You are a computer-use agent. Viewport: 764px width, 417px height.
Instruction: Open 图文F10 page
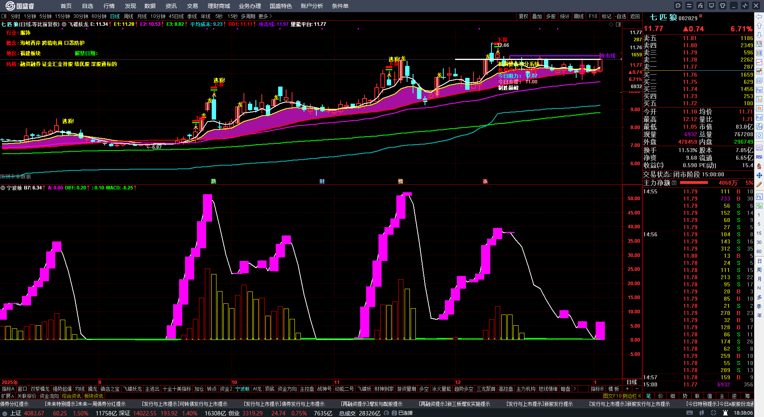[x=613, y=396]
